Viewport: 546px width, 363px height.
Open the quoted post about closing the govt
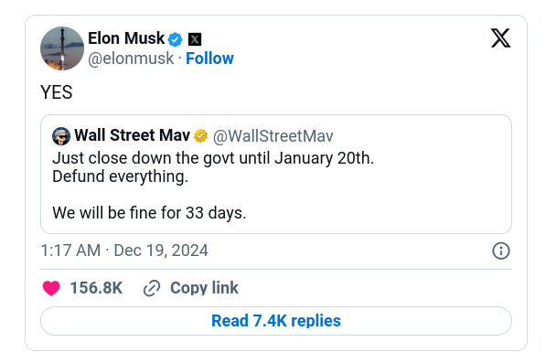(x=276, y=174)
